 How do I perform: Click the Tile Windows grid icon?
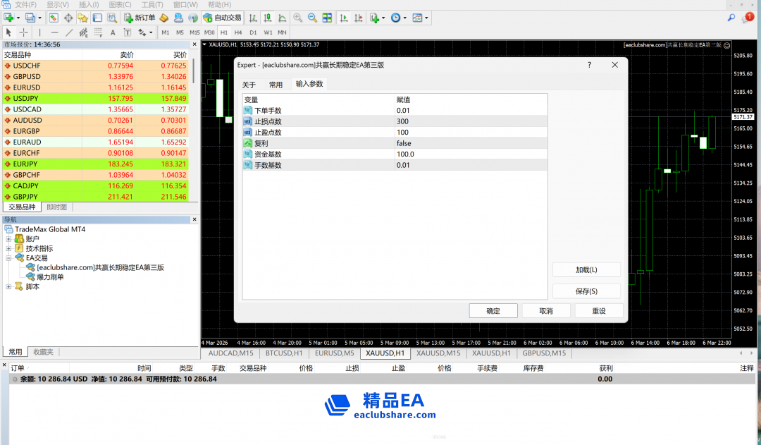[x=327, y=18]
